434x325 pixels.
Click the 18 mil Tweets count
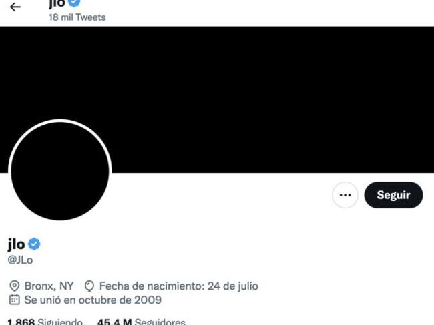pos(77,17)
